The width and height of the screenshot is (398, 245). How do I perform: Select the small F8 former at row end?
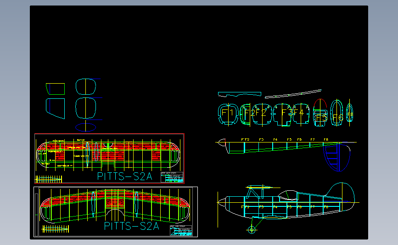(349, 113)
